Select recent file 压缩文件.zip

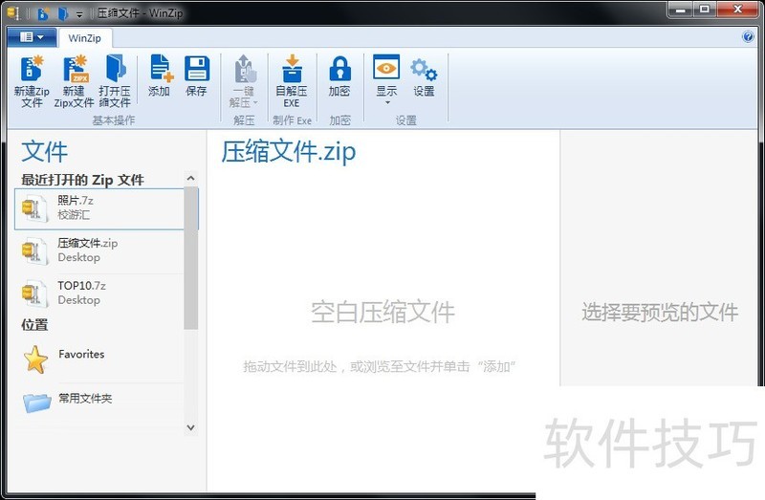coord(100,250)
